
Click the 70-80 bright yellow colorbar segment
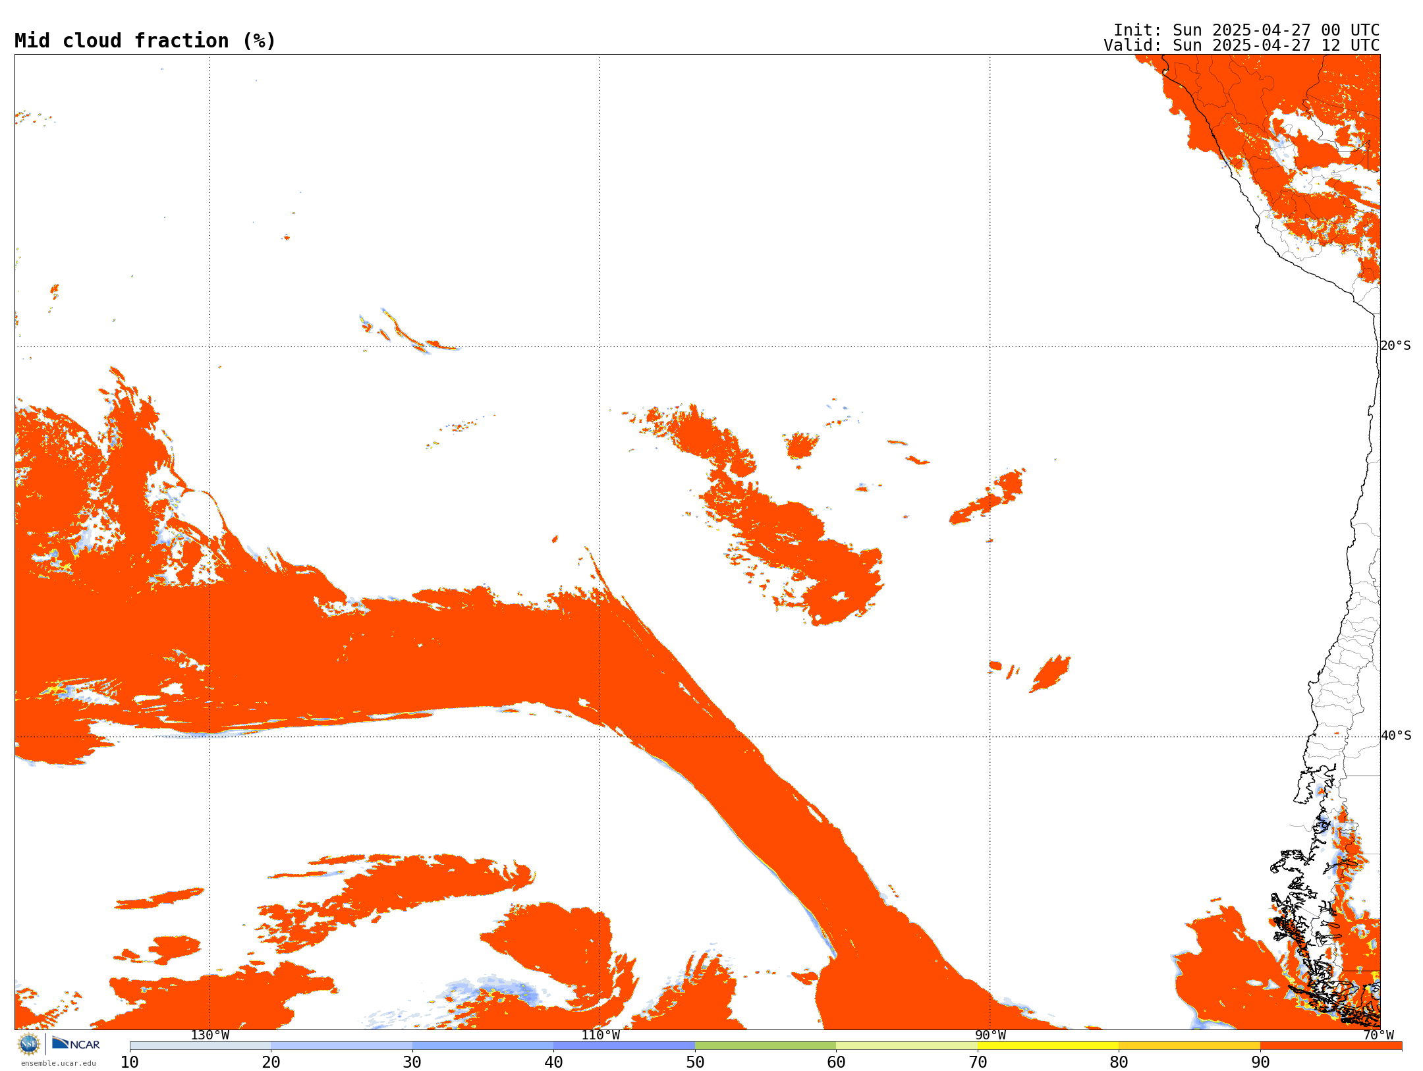pos(1048,1046)
